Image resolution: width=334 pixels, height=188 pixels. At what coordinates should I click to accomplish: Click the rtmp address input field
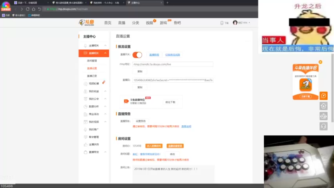[x=173, y=64]
